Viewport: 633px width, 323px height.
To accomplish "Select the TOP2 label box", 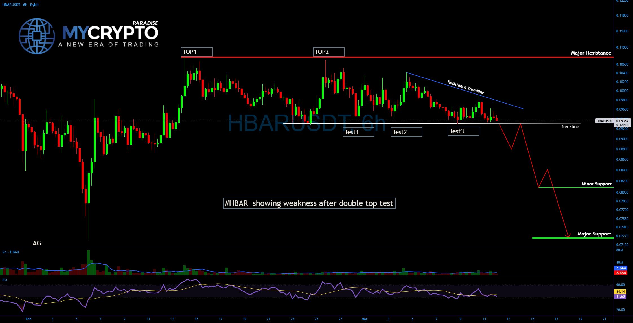I will (x=328, y=52).
